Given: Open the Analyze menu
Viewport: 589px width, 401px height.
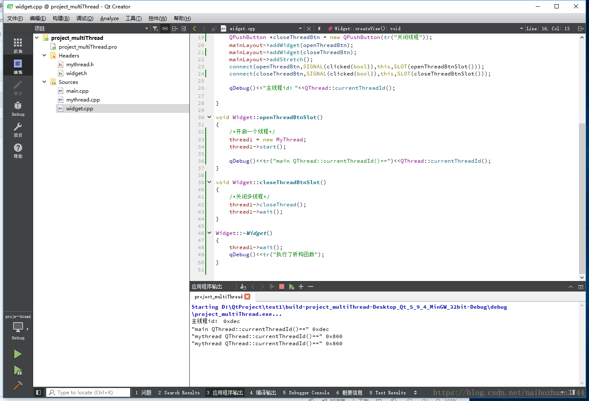Looking at the screenshot, I should coord(109,18).
